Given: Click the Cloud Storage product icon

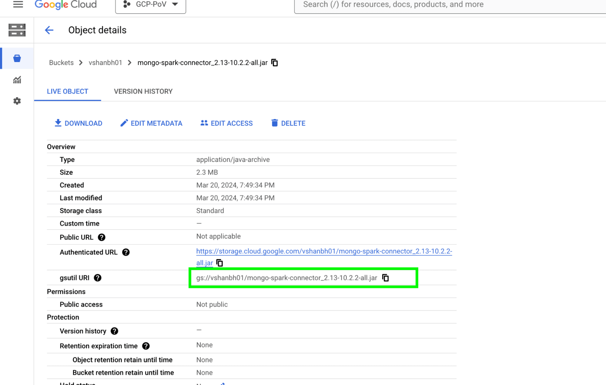Looking at the screenshot, I should point(17,30).
